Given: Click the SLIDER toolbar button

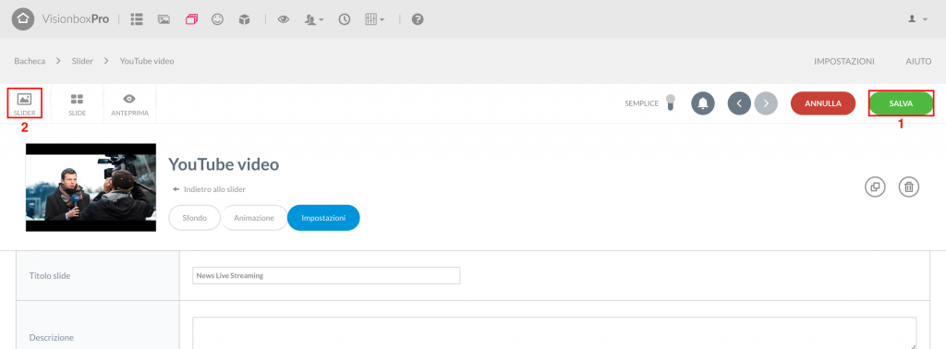Looking at the screenshot, I should (24, 103).
